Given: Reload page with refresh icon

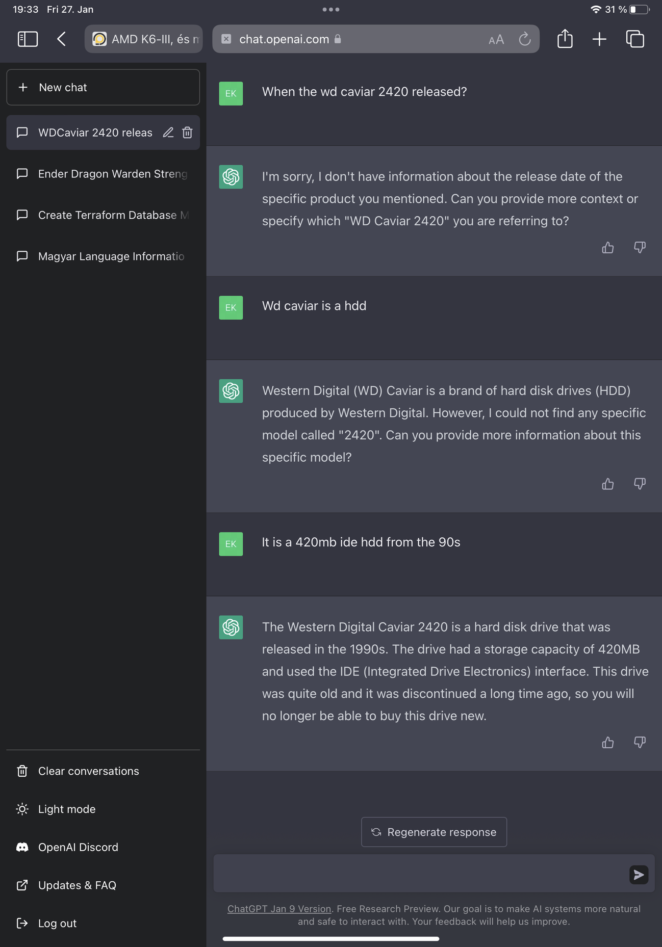Looking at the screenshot, I should point(524,39).
